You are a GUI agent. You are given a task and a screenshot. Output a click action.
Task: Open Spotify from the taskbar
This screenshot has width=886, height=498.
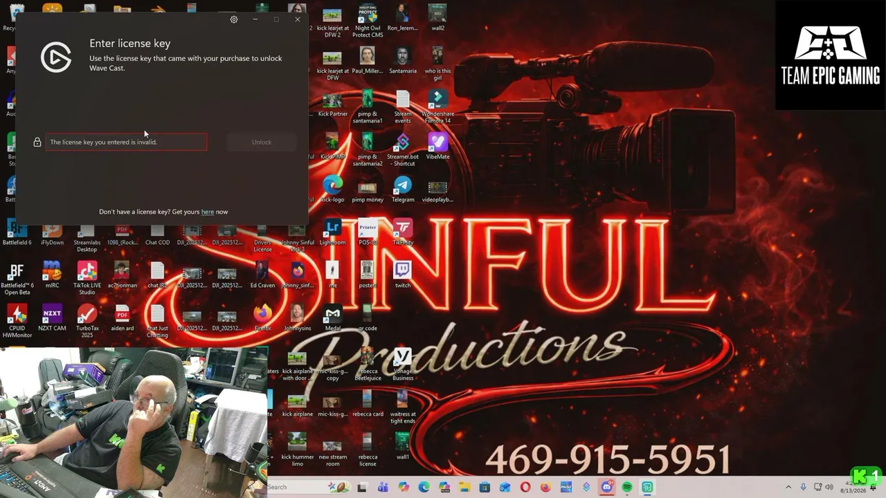(x=627, y=487)
